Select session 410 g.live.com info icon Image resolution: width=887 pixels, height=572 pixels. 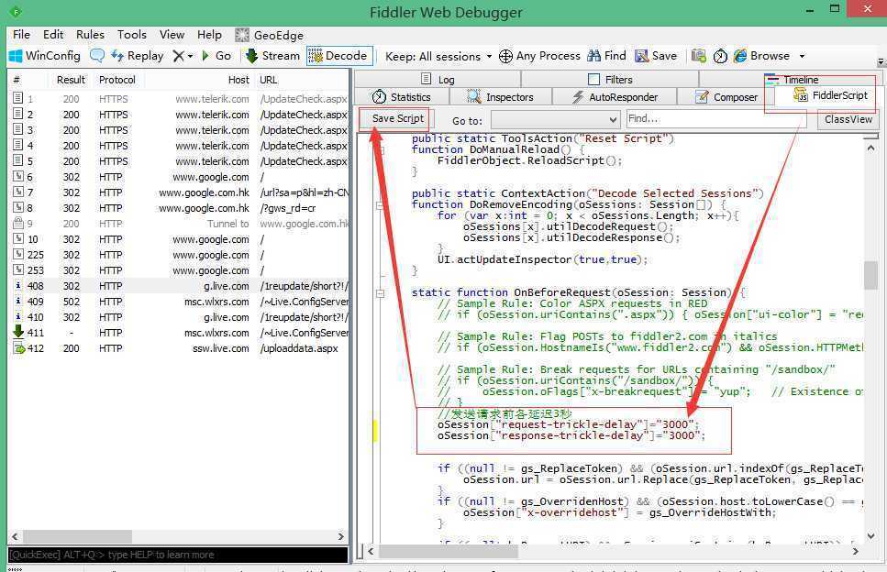(18, 316)
